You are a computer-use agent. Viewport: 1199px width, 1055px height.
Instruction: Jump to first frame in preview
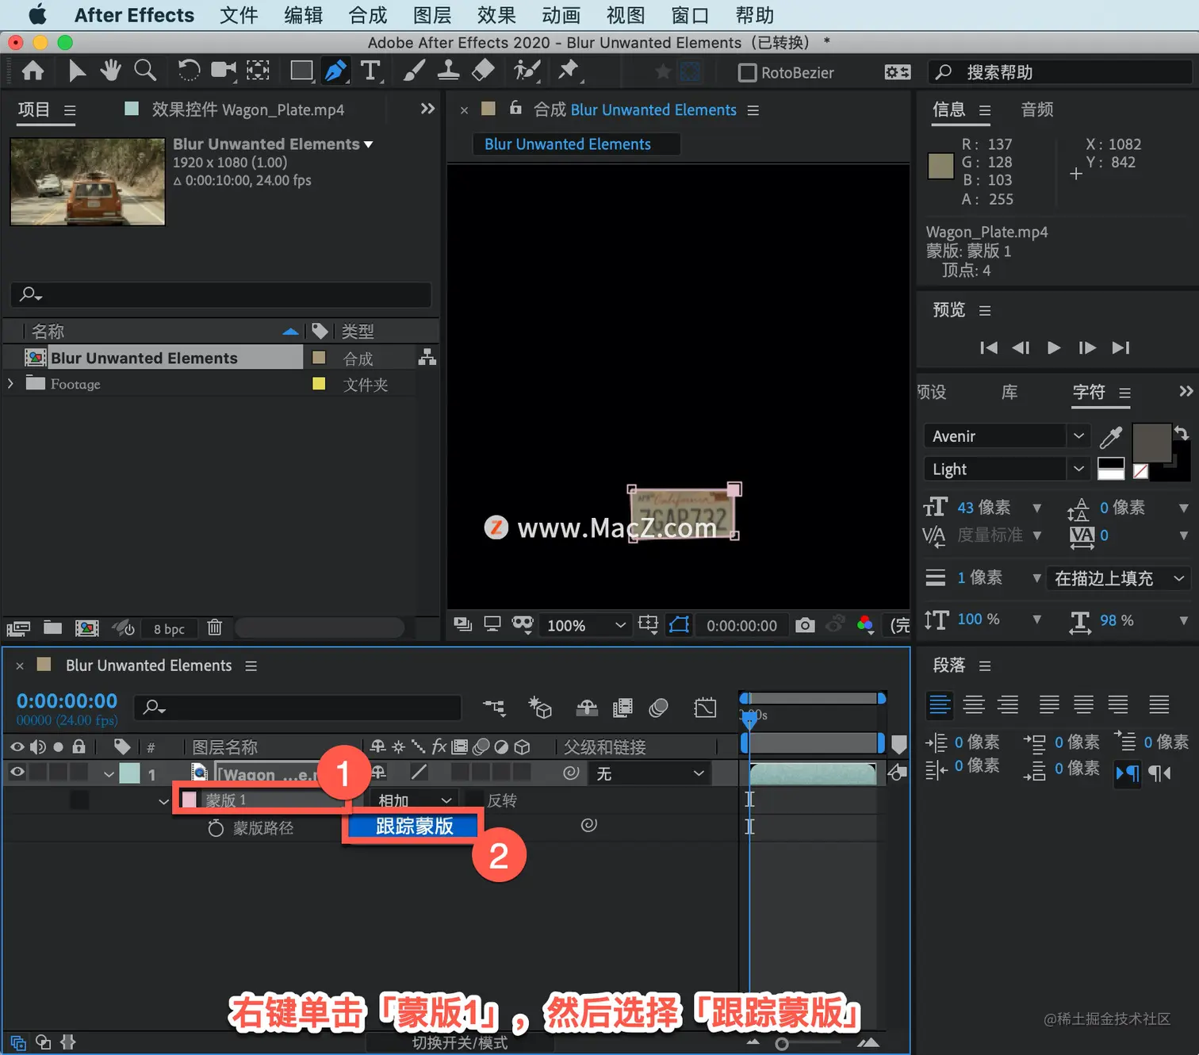988,347
